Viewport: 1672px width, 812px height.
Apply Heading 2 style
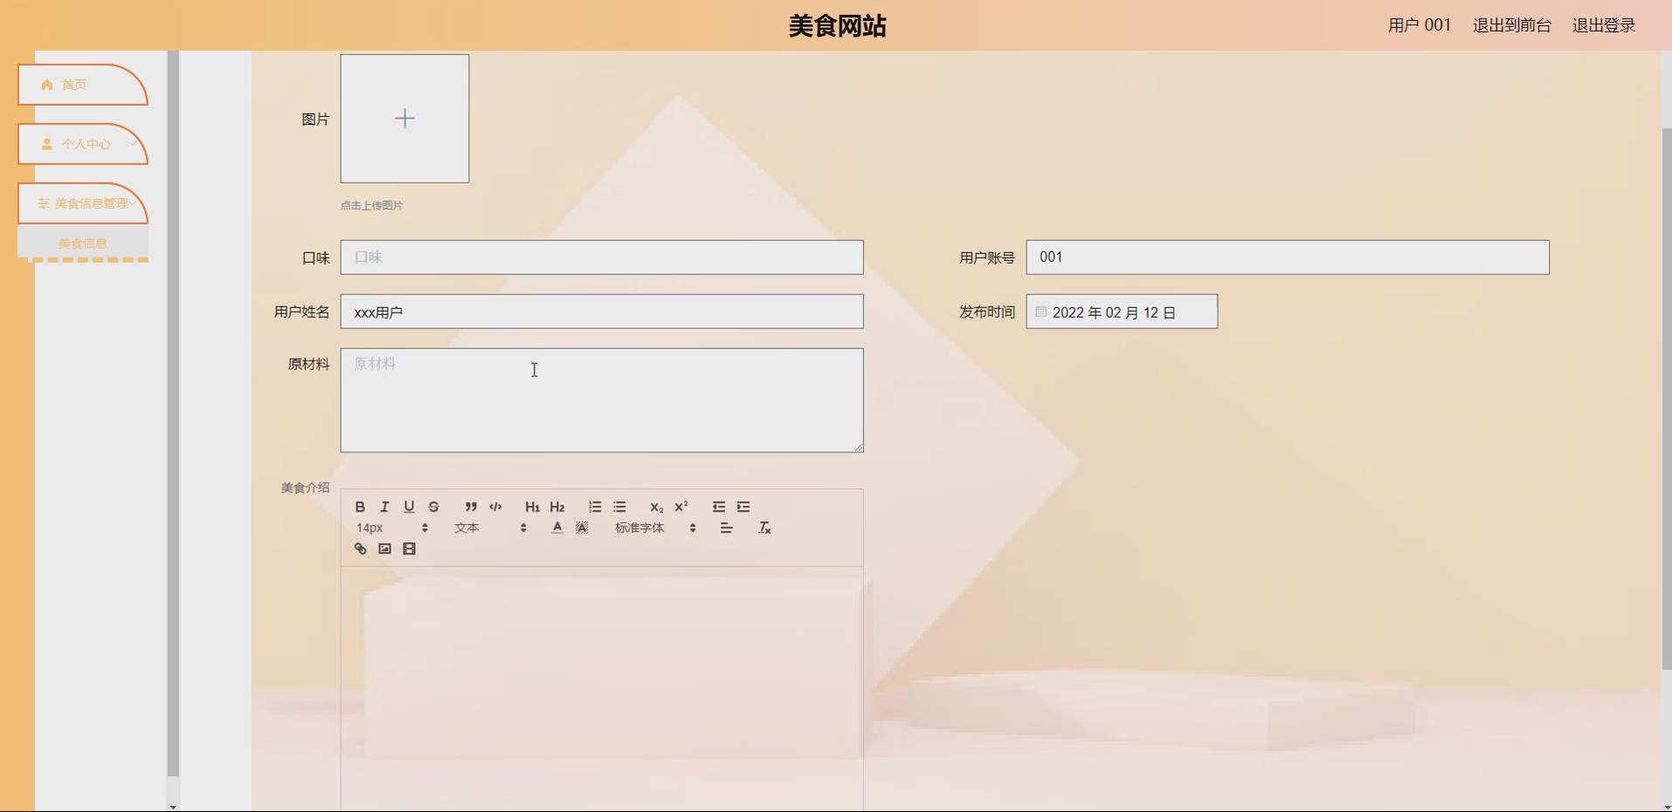557,506
